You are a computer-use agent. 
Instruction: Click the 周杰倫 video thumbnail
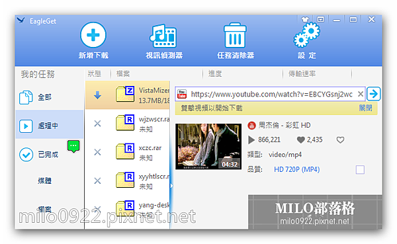tap(208, 147)
